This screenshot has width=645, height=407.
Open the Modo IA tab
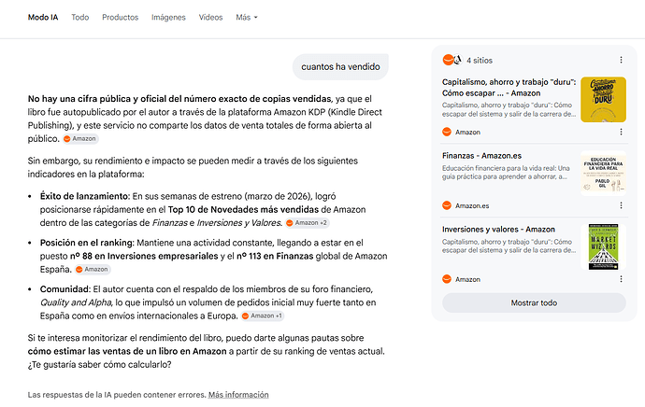[x=43, y=17]
